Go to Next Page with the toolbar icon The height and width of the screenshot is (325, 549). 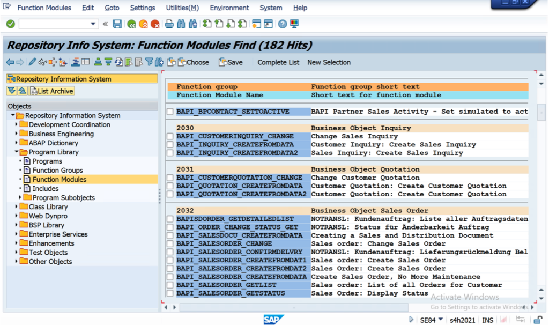(x=231, y=24)
